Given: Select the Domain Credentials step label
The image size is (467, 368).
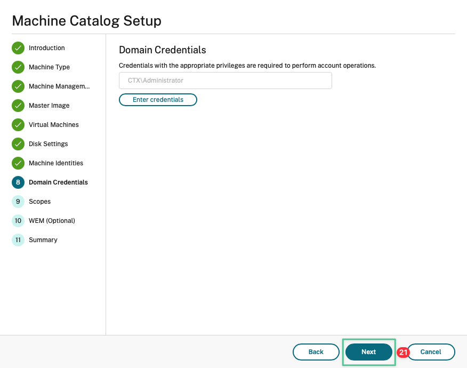Looking at the screenshot, I should (58, 182).
